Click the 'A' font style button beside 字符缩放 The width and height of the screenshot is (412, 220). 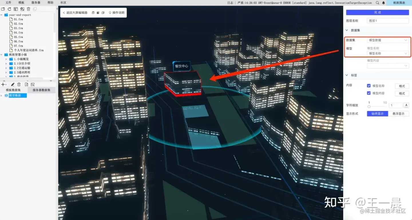[406, 105]
